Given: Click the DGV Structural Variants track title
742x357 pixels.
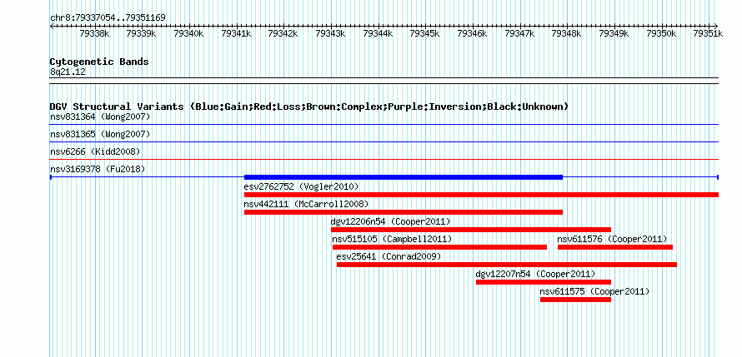Looking at the screenshot, I should click(x=309, y=107).
